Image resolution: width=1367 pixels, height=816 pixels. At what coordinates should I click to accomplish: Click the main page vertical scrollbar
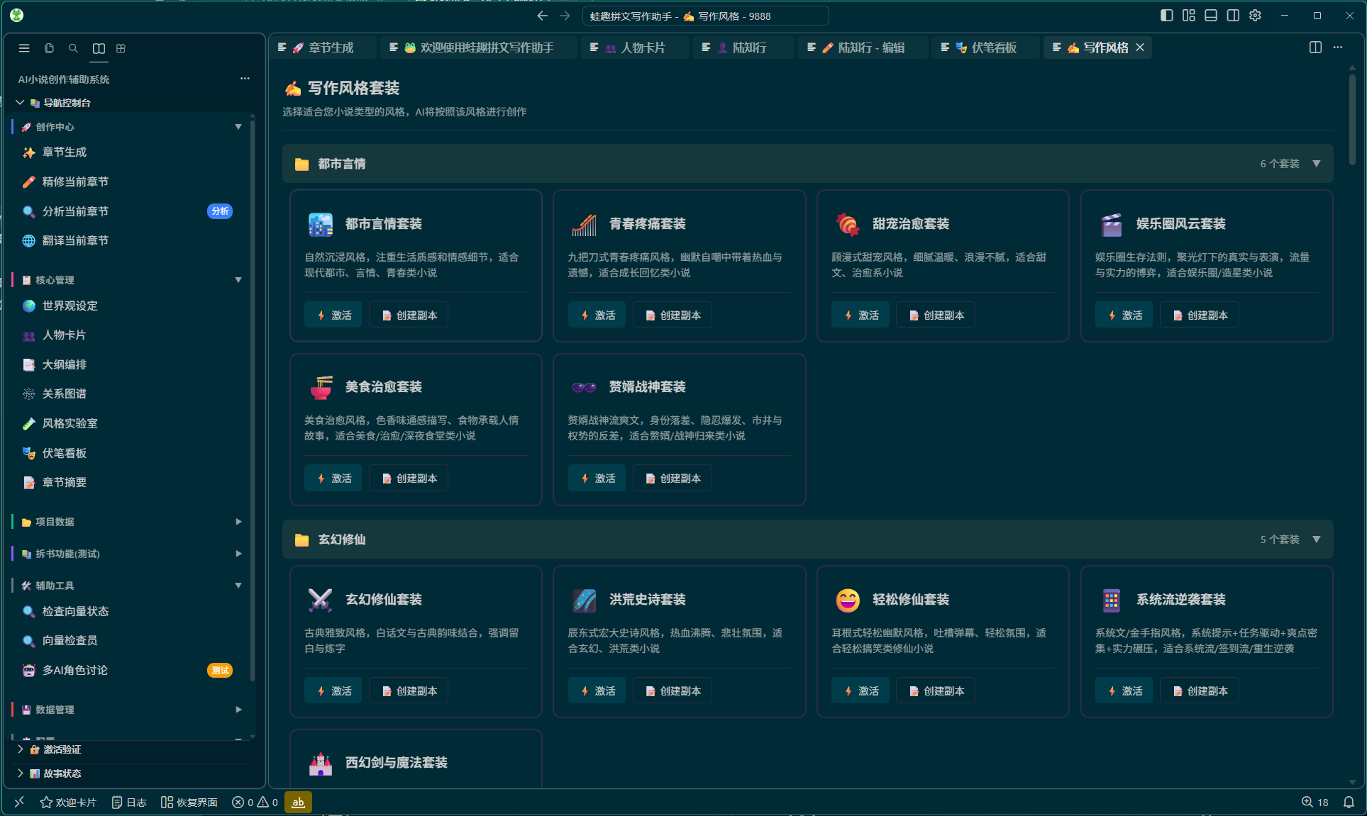(1352, 119)
